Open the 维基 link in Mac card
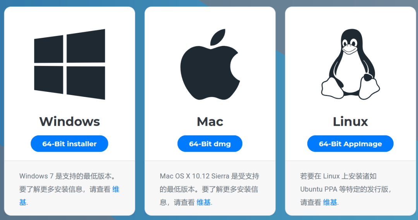 (x=204, y=203)
